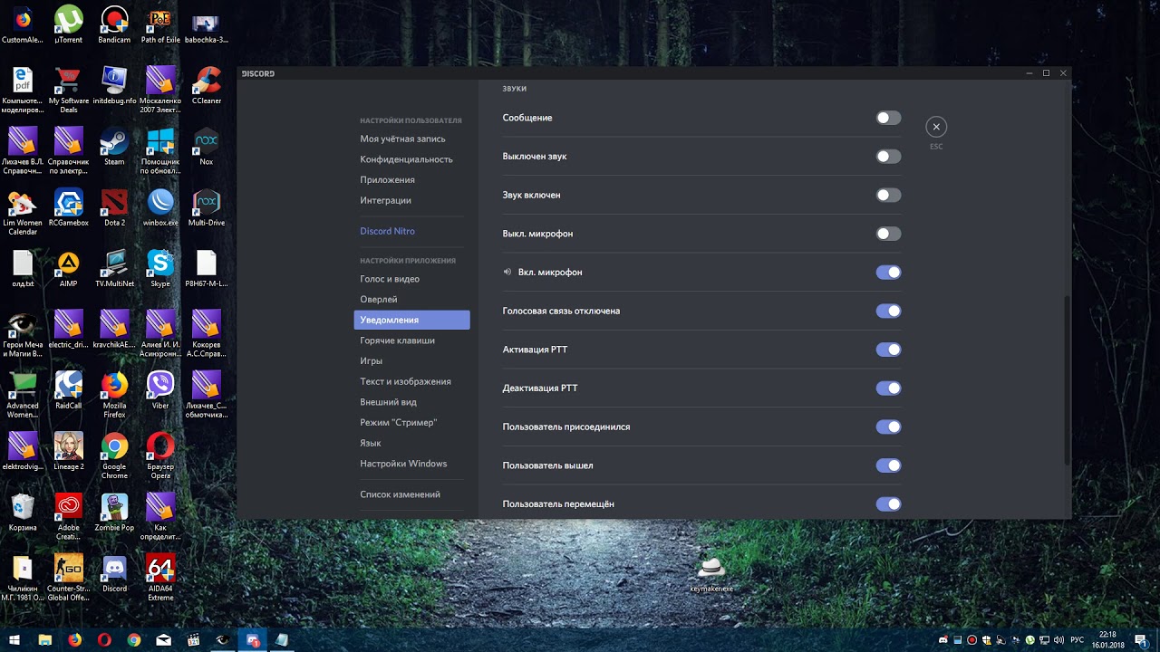Screen dimensions: 1160x652
Task: Open the Adobe Creative Cloud shortcut
Action: 69,517
